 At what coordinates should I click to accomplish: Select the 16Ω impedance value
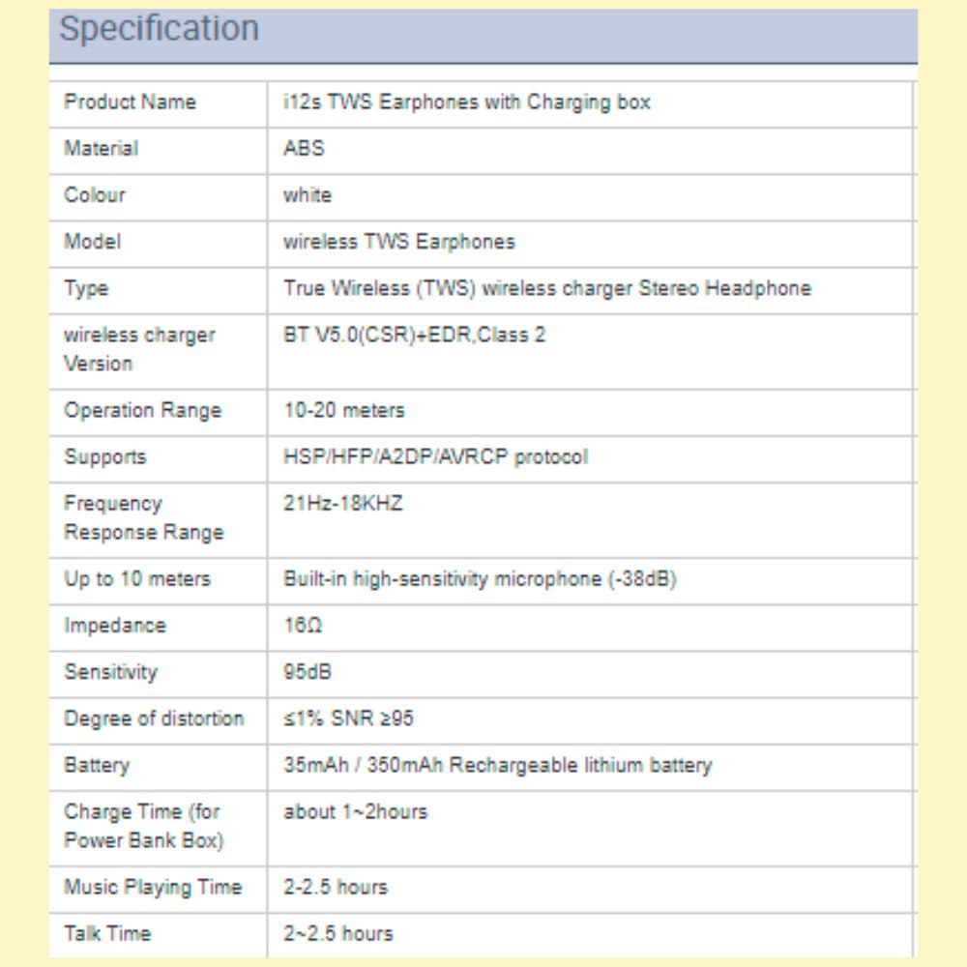tap(303, 626)
